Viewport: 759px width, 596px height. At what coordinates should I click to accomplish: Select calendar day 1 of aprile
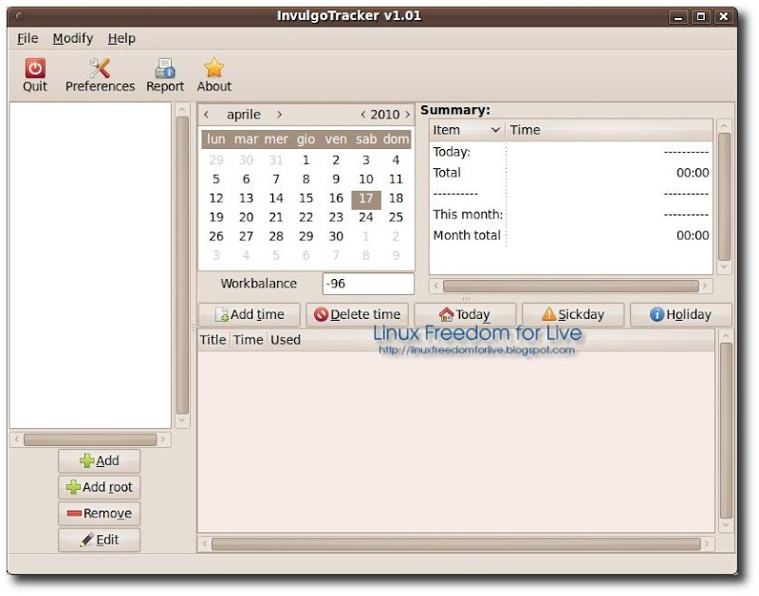click(x=305, y=160)
